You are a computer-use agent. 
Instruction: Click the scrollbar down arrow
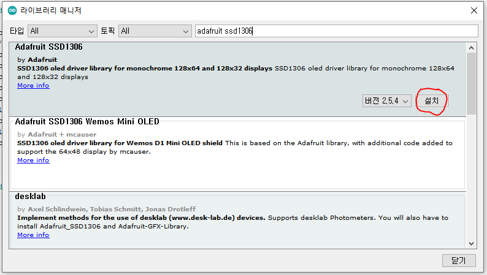471,244
